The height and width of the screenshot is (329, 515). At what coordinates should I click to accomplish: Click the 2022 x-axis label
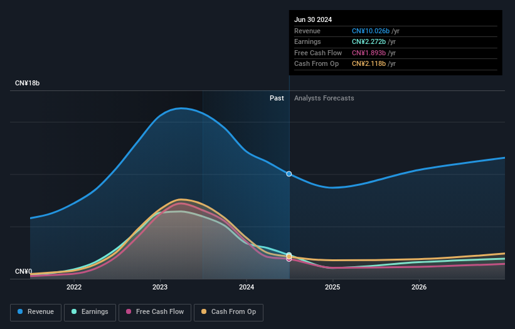coord(74,287)
